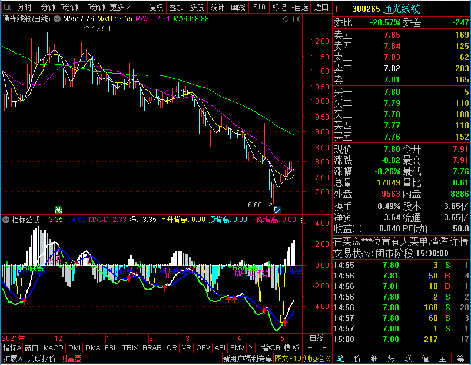Viewport: 471px width, 365px height.
Task: Zoom in chart with plus button
Action: (310, 348)
